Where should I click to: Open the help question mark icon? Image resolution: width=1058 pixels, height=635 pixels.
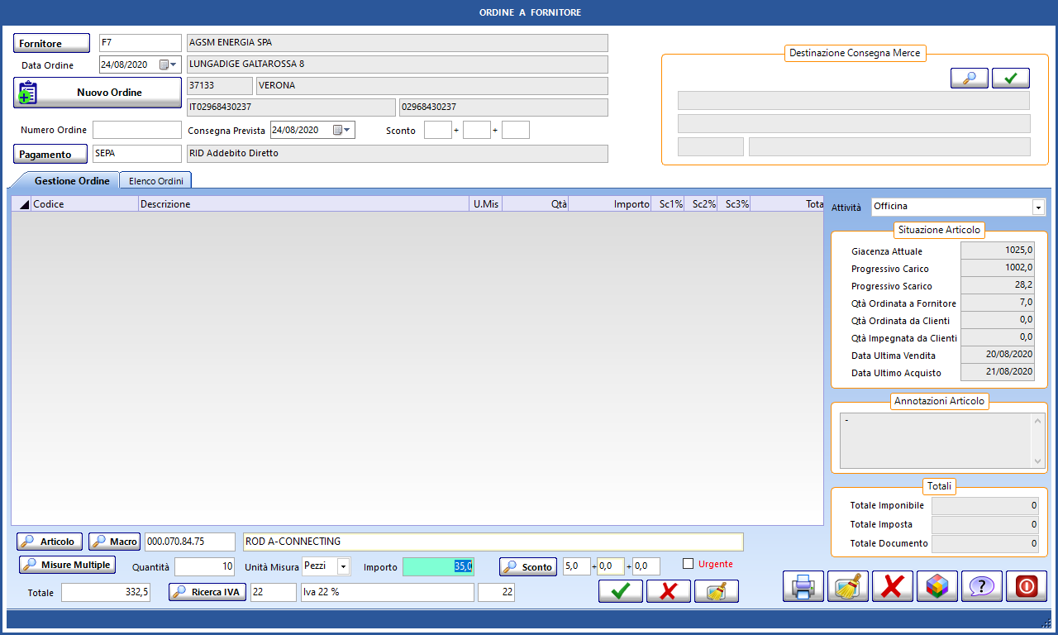[981, 586]
